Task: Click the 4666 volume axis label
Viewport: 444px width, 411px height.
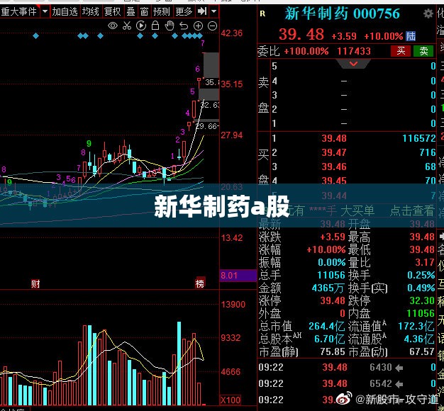Action: pos(231,372)
